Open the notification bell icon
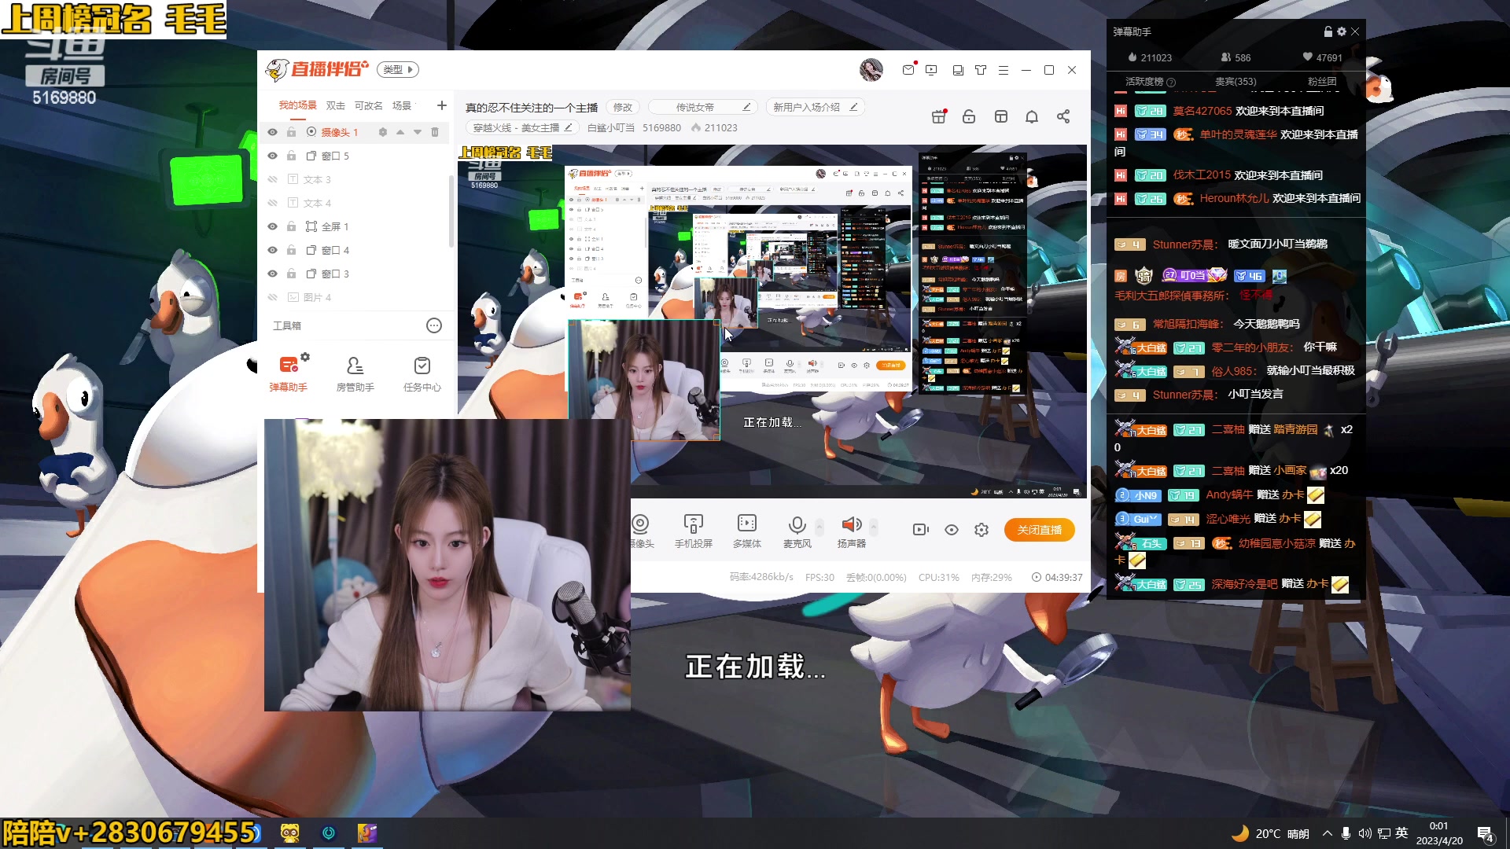 coord(1032,116)
